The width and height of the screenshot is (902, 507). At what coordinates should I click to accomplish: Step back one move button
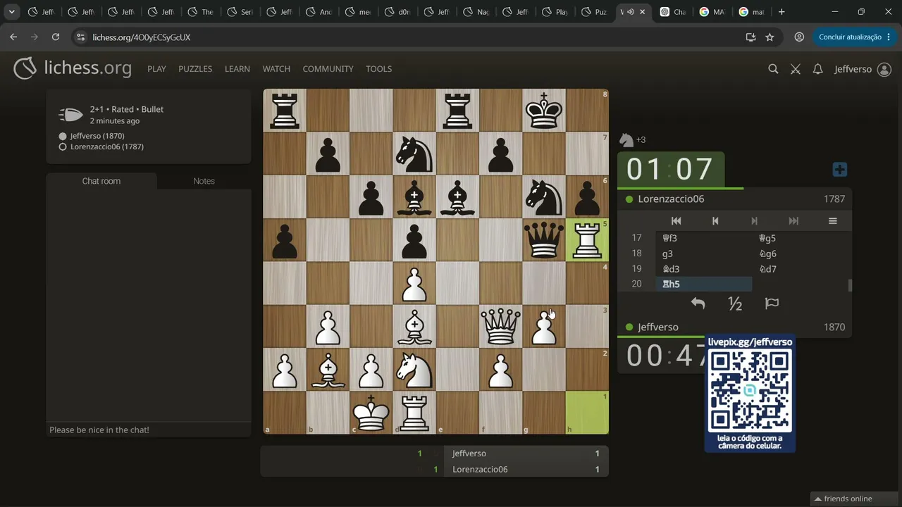coord(715,220)
